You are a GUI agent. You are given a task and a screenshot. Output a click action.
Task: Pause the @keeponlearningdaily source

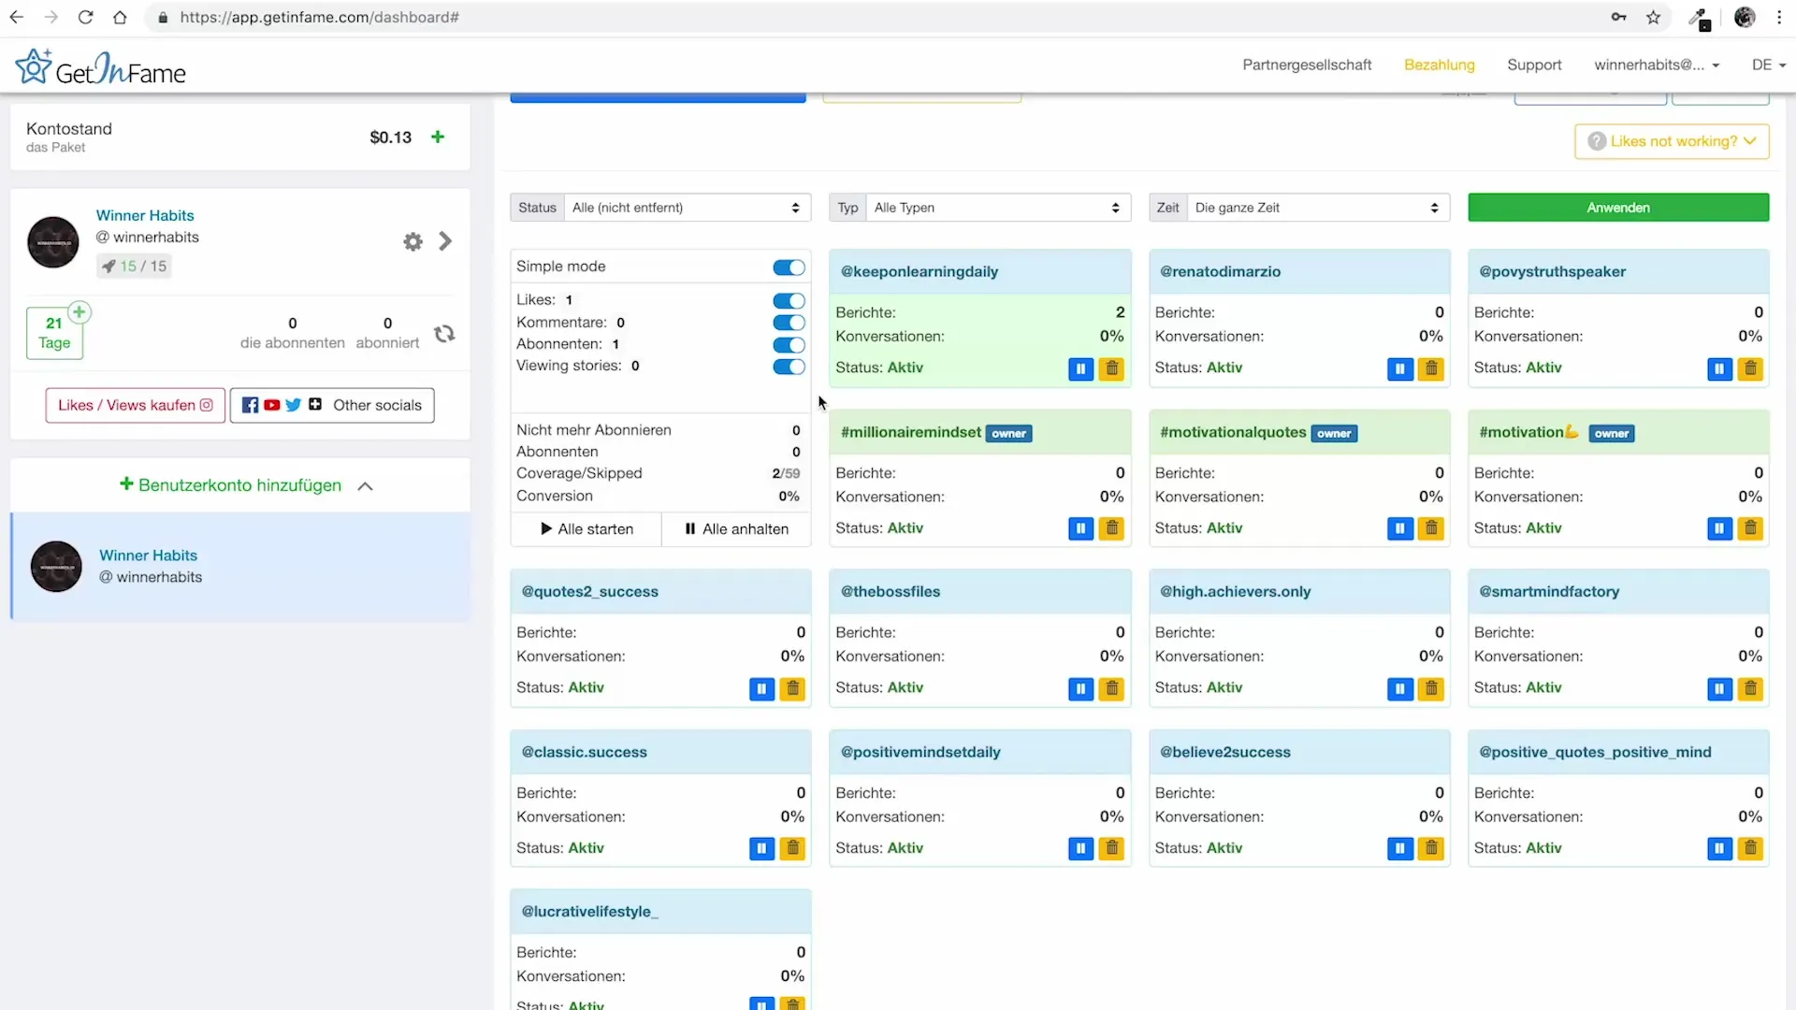click(1080, 368)
